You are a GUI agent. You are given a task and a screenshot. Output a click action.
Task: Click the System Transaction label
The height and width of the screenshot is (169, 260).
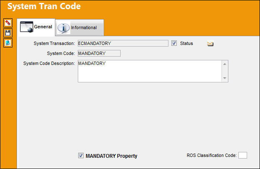pos(54,43)
